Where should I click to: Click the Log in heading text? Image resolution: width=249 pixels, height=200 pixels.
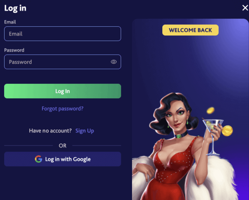(x=15, y=8)
